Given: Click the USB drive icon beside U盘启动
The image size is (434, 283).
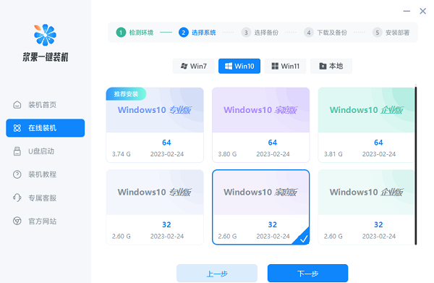Looking at the screenshot, I should [17, 151].
